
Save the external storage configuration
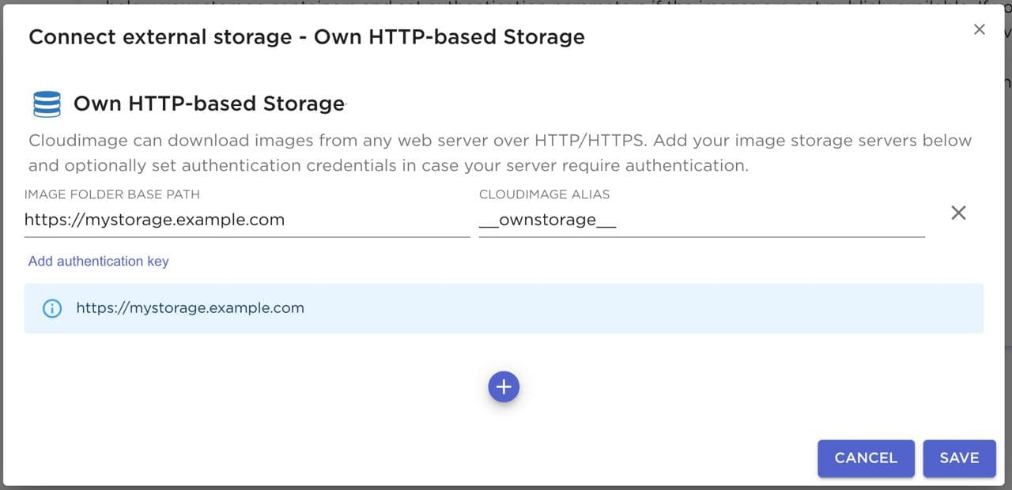click(959, 458)
